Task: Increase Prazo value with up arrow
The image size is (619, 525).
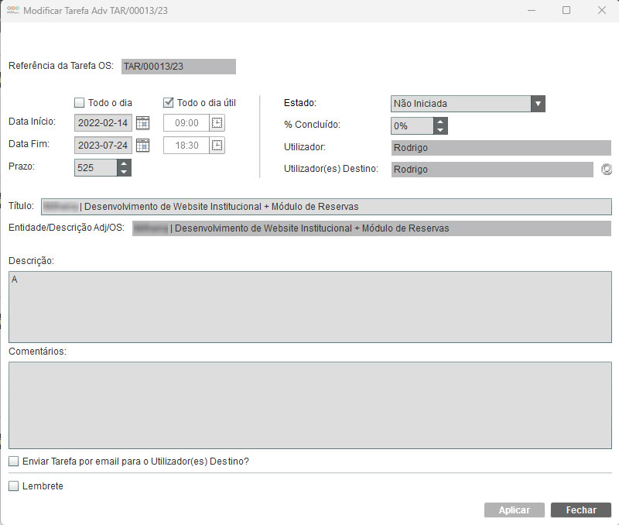Action: (124, 163)
